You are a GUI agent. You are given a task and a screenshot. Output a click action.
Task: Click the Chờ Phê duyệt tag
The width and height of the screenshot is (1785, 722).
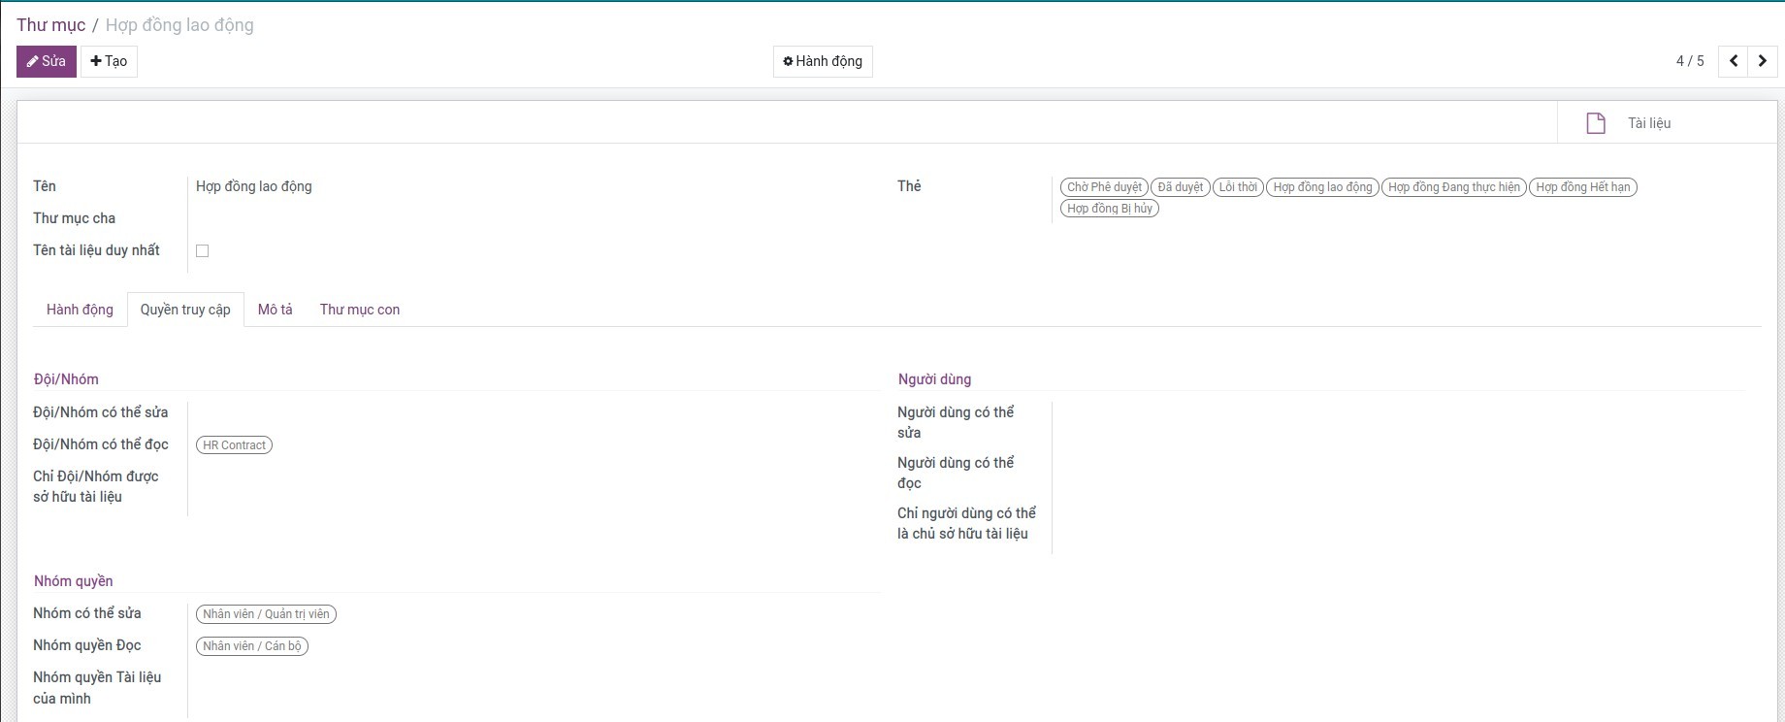pos(1104,187)
